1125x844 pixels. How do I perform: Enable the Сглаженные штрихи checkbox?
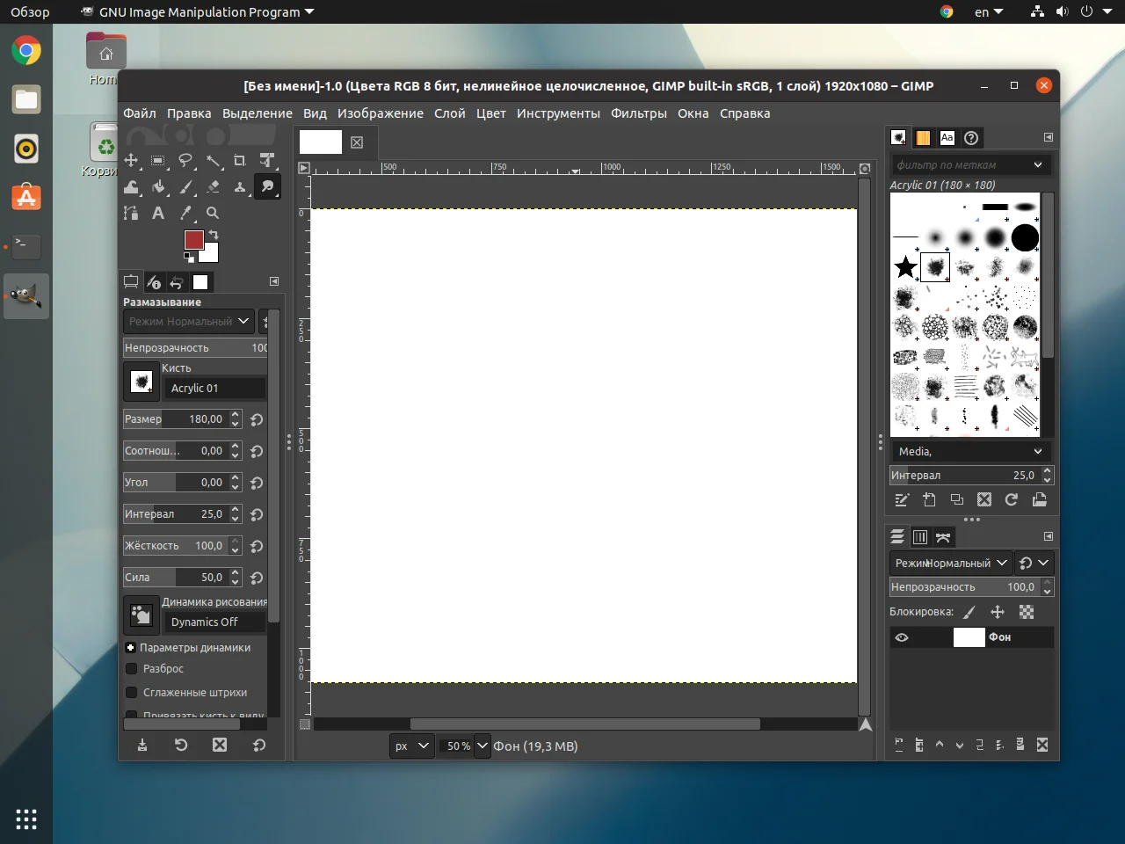click(132, 693)
